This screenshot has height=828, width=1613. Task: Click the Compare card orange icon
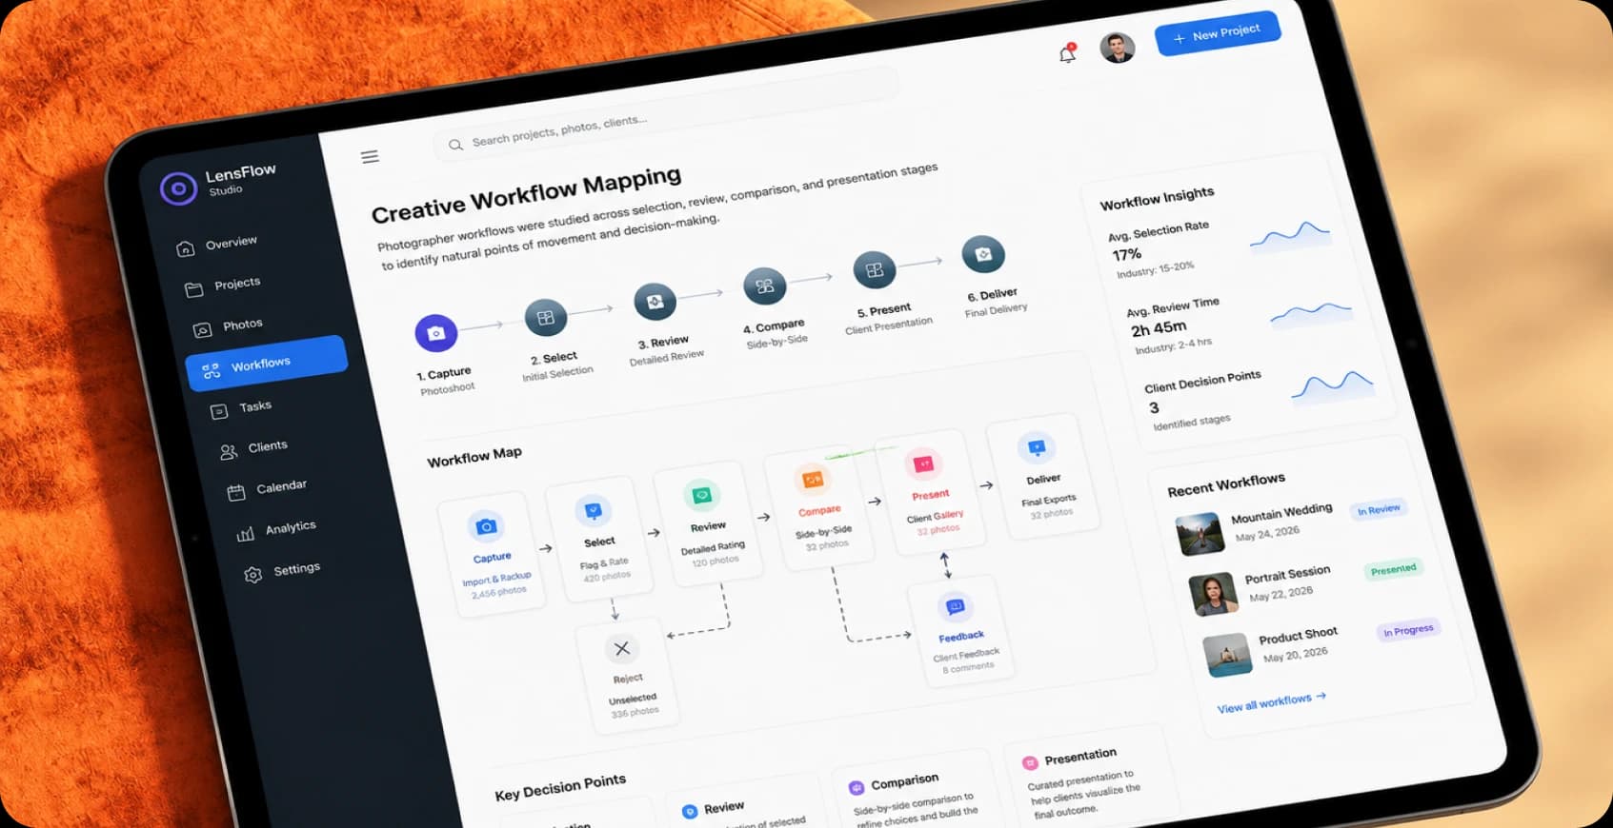tap(813, 480)
